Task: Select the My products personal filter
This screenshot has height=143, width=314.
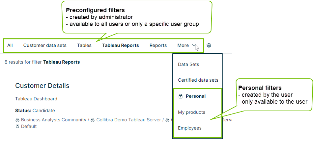Action: [191, 112]
